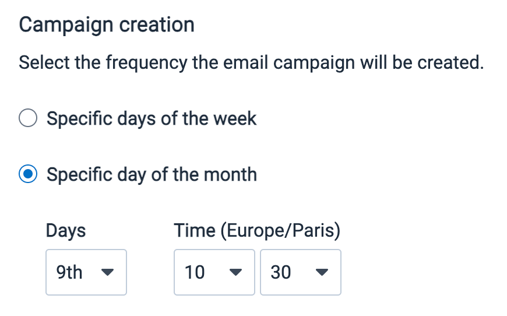Click the "9th" value in the Days selector
507x316 pixels.
click(69, 272)
